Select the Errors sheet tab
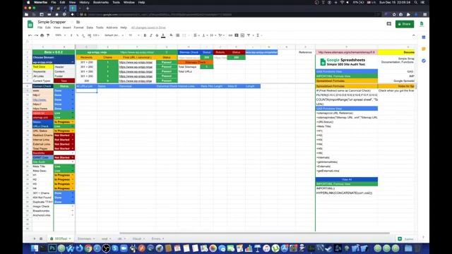 (157, 238)
